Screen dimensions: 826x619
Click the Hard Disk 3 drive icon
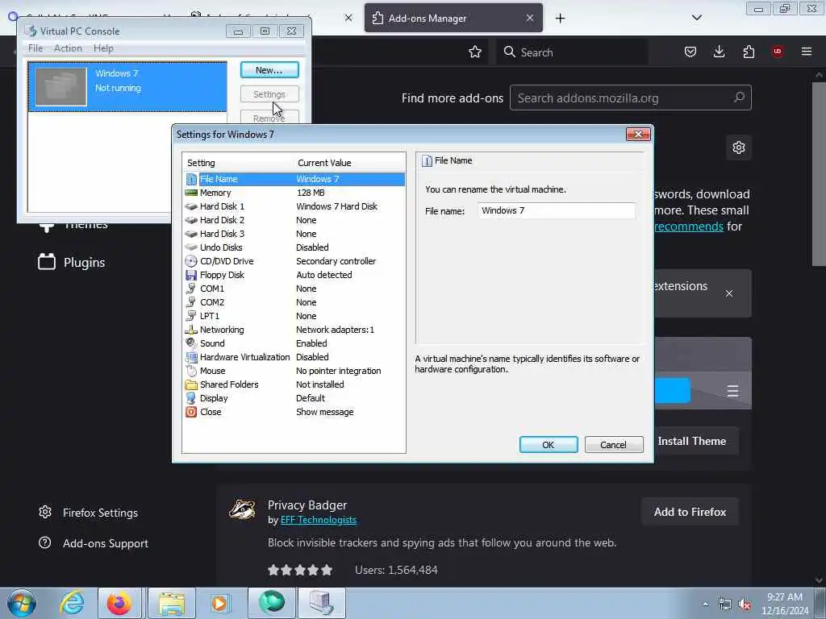pos(191,234)
